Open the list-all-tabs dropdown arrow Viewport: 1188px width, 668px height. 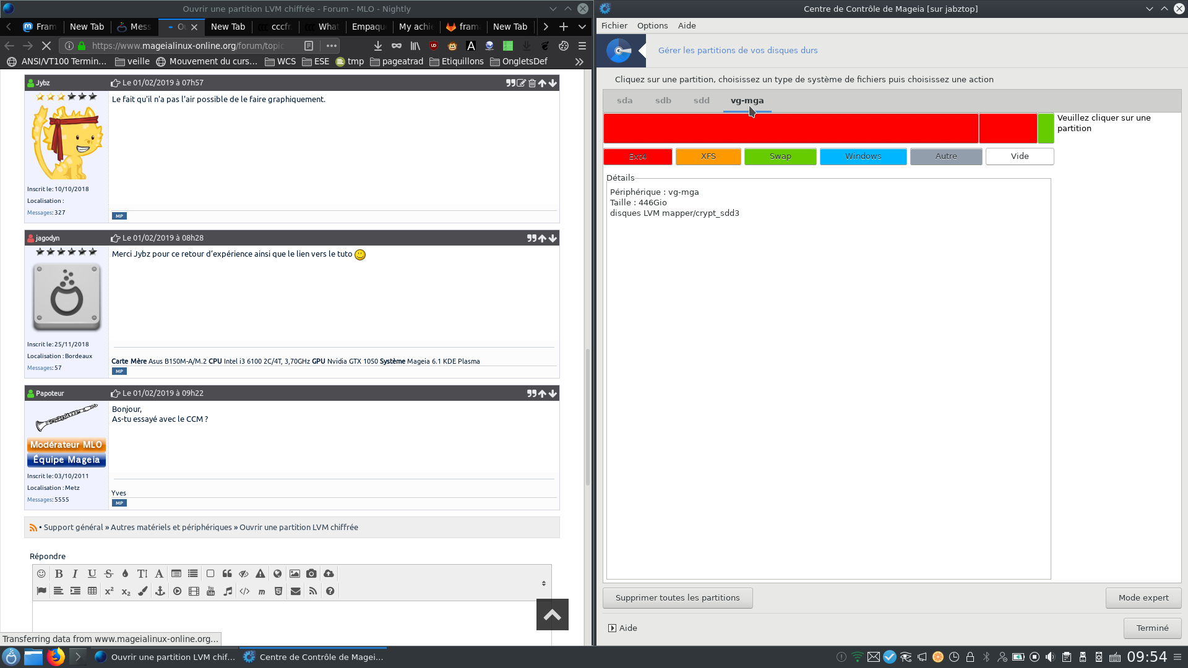[x=582, y=27]
